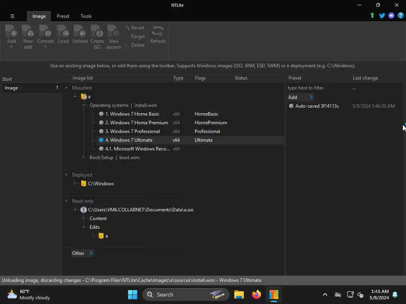Click the Status column header

coord(241,78)
